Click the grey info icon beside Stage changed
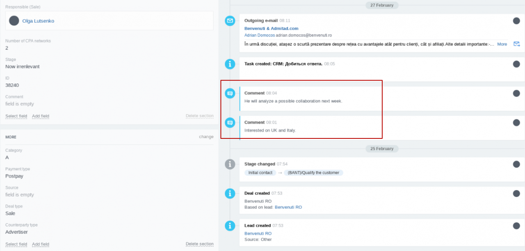 tap(230, 164)
